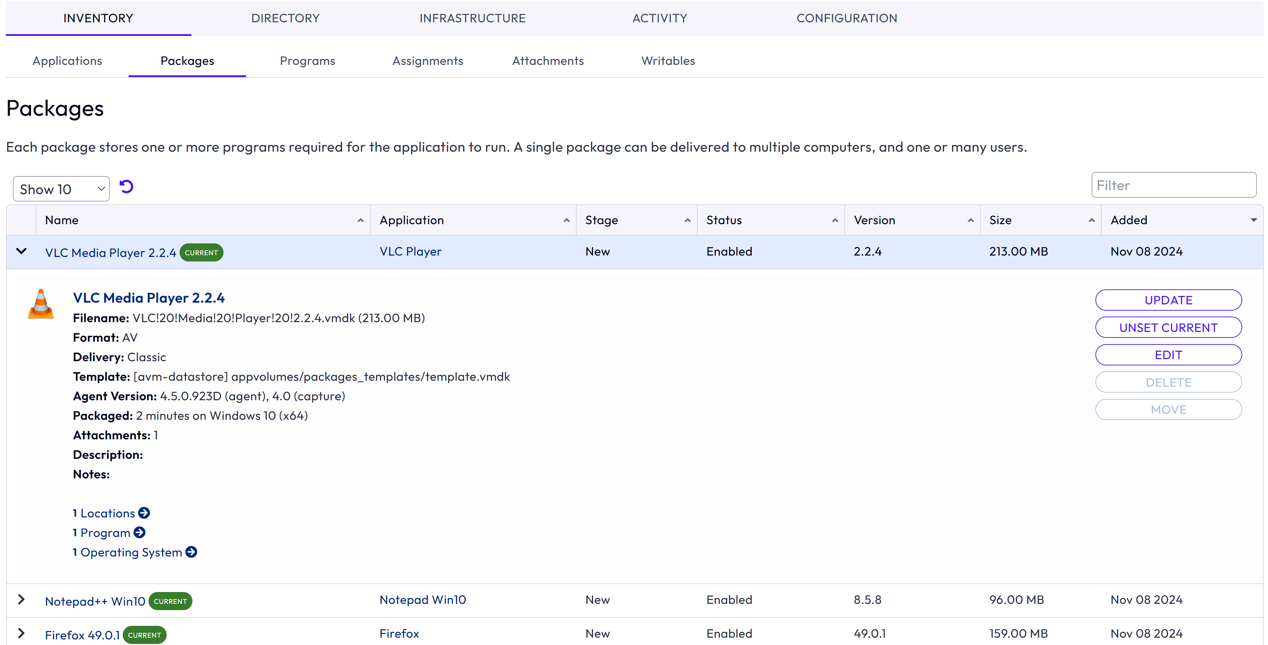This screenshot has height=645, width=1268.
Task: Sort by Version column arrow
Action: click(x=971, y=221)
